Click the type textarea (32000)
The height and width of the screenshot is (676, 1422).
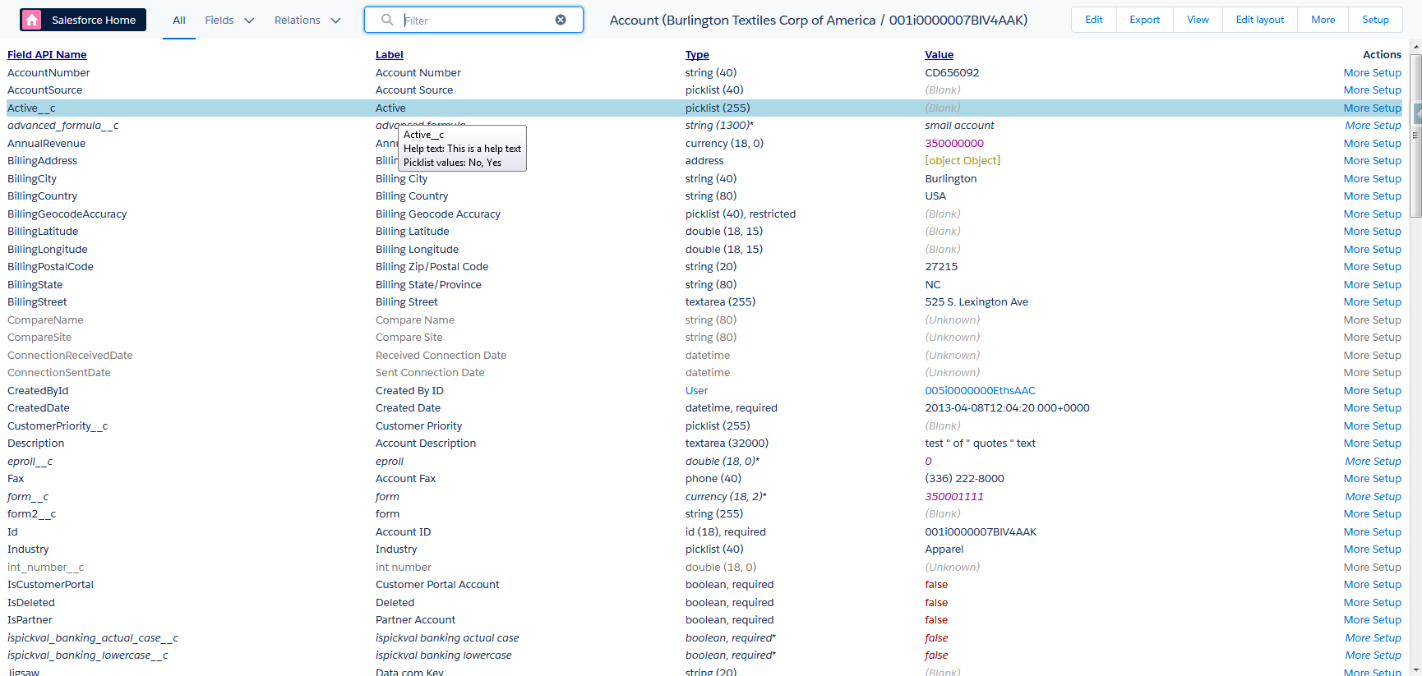coord(727,444)
